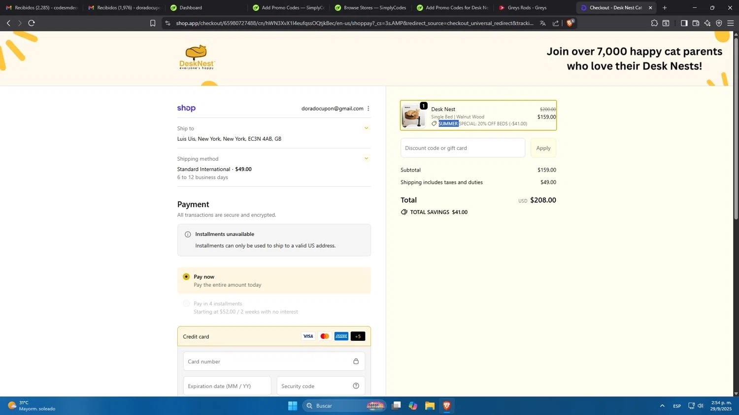Show the +5 more card types

click(x=358, y=336)
